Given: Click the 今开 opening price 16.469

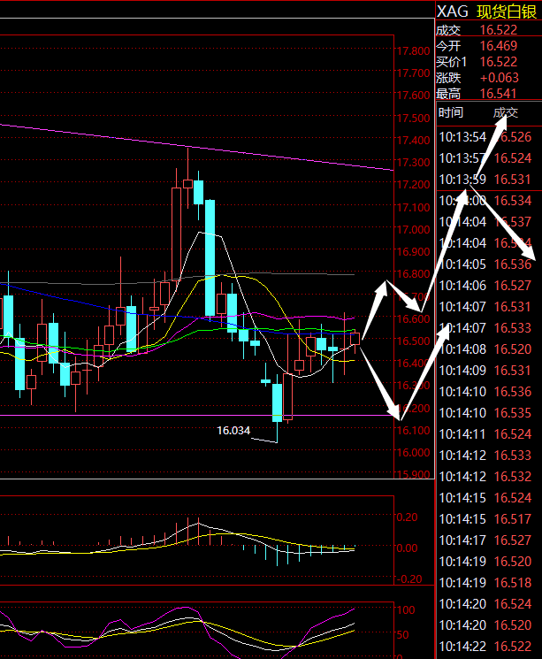Looking at the screenshot, I should [499, 46].
